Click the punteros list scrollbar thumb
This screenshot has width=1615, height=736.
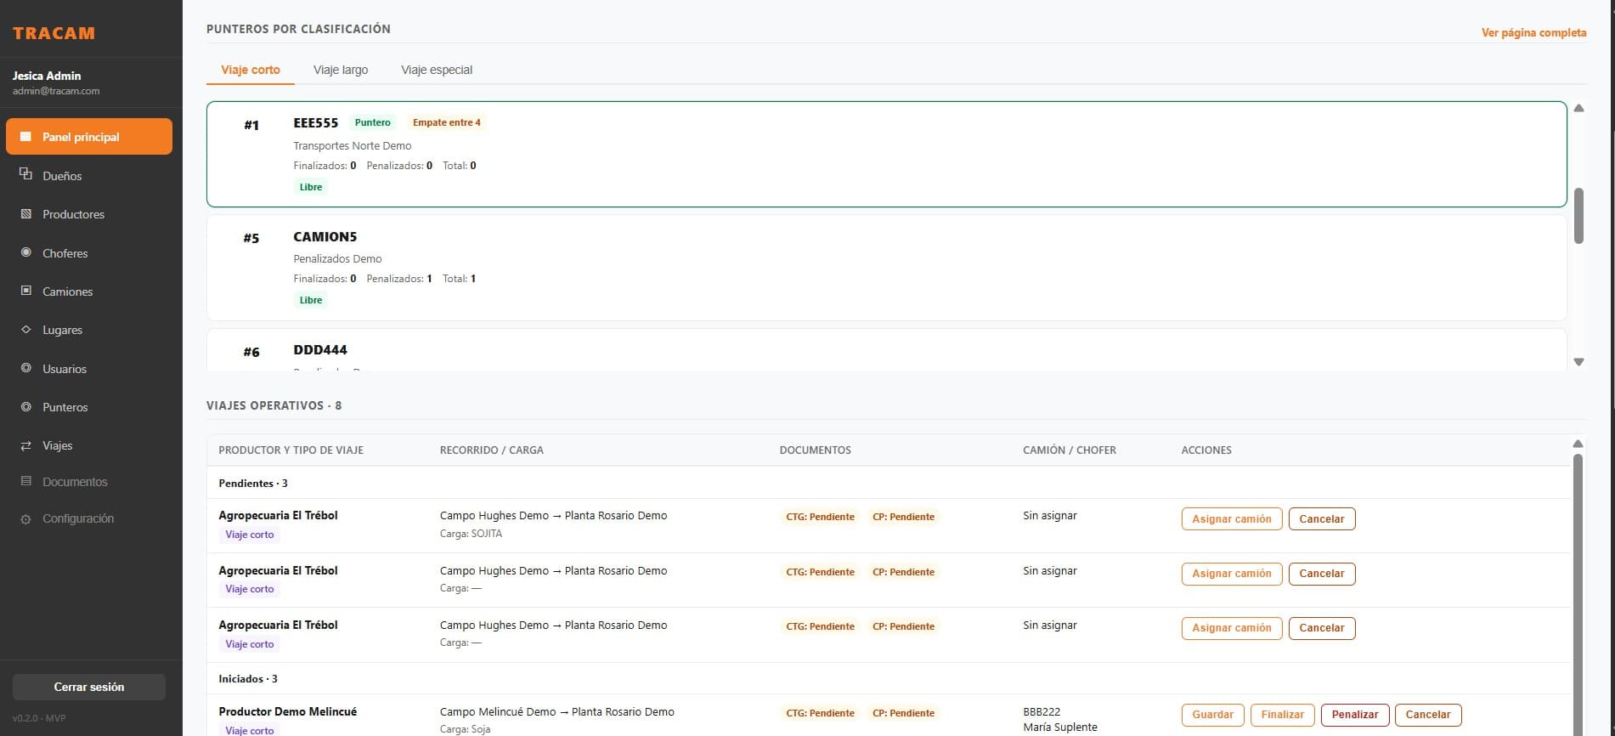[x=1578, y=216]
